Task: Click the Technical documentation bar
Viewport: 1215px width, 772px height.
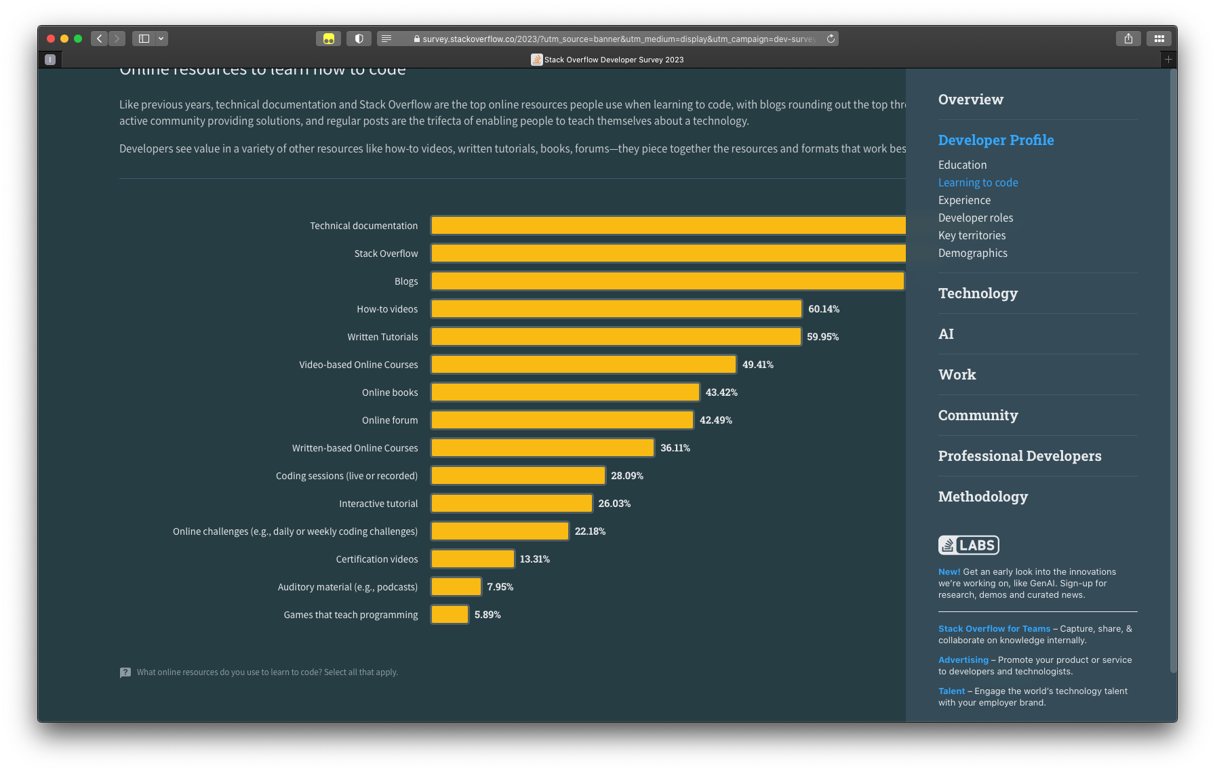Action: tap(669, 226)
